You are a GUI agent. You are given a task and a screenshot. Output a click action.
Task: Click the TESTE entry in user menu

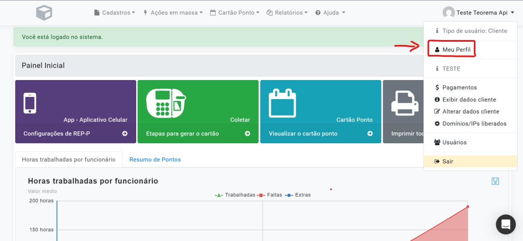pyautogui.click(x=451, y=69)
